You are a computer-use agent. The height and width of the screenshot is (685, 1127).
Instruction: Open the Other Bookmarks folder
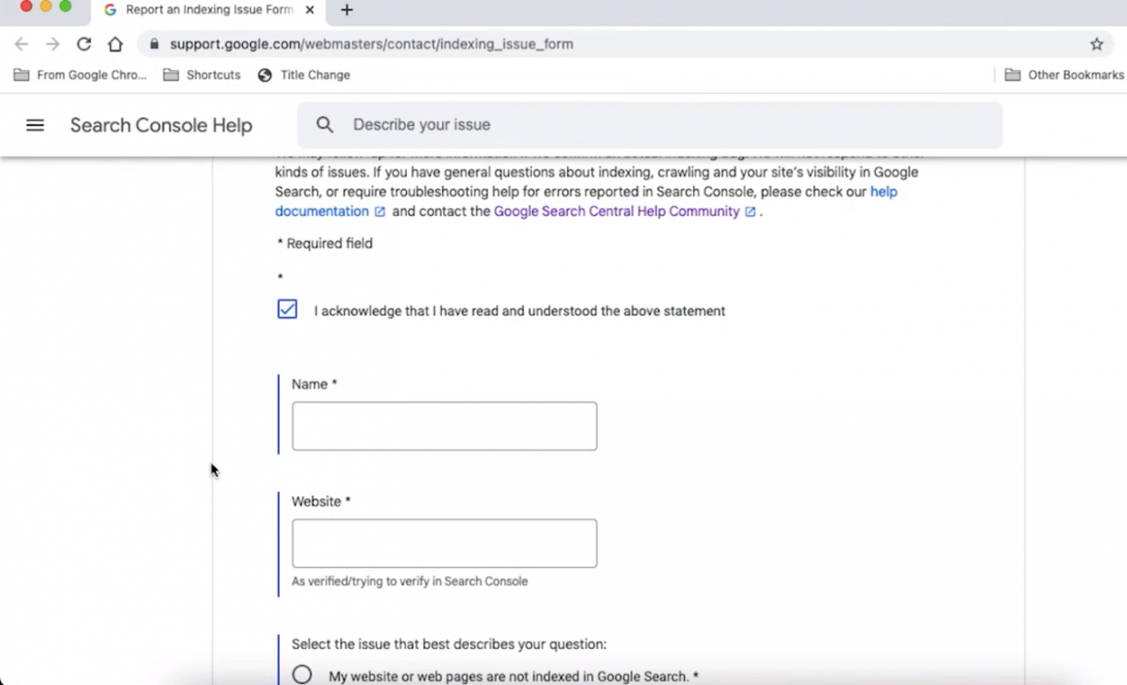click(x=1064, y=75)
